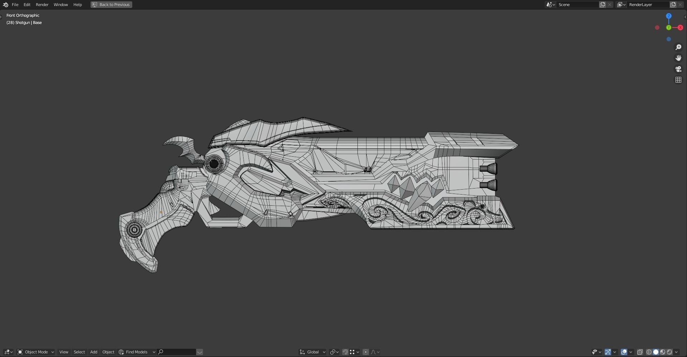Viewport: 687px width, 357px height.
Task: Select solid viewport shading sphere icon
Action: pos(656,352)
